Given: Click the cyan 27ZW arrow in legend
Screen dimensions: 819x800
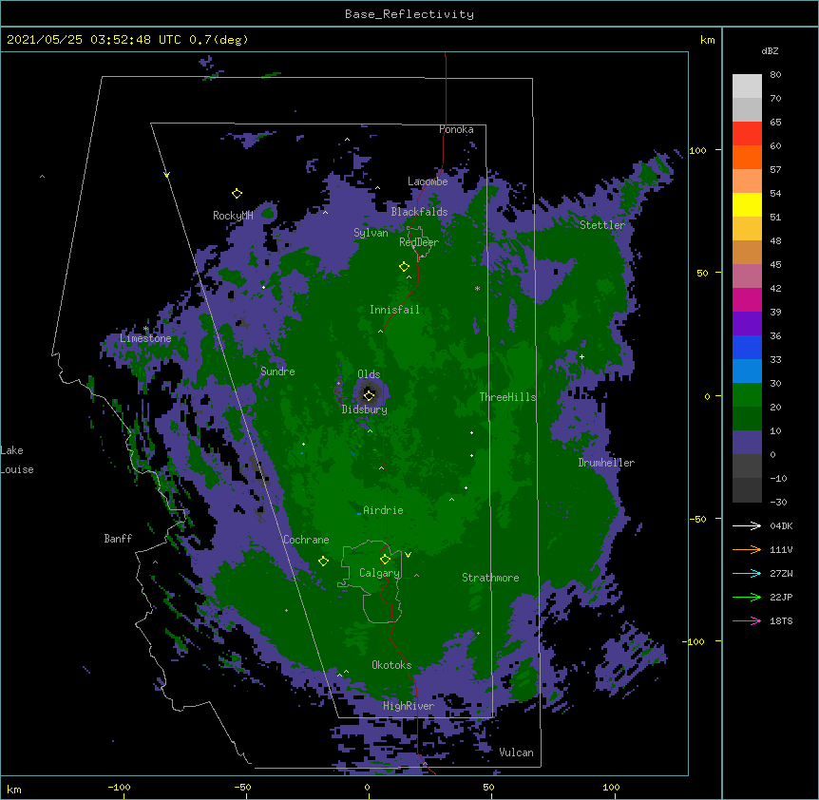Looking at the screenshot, I should (747, 573).
